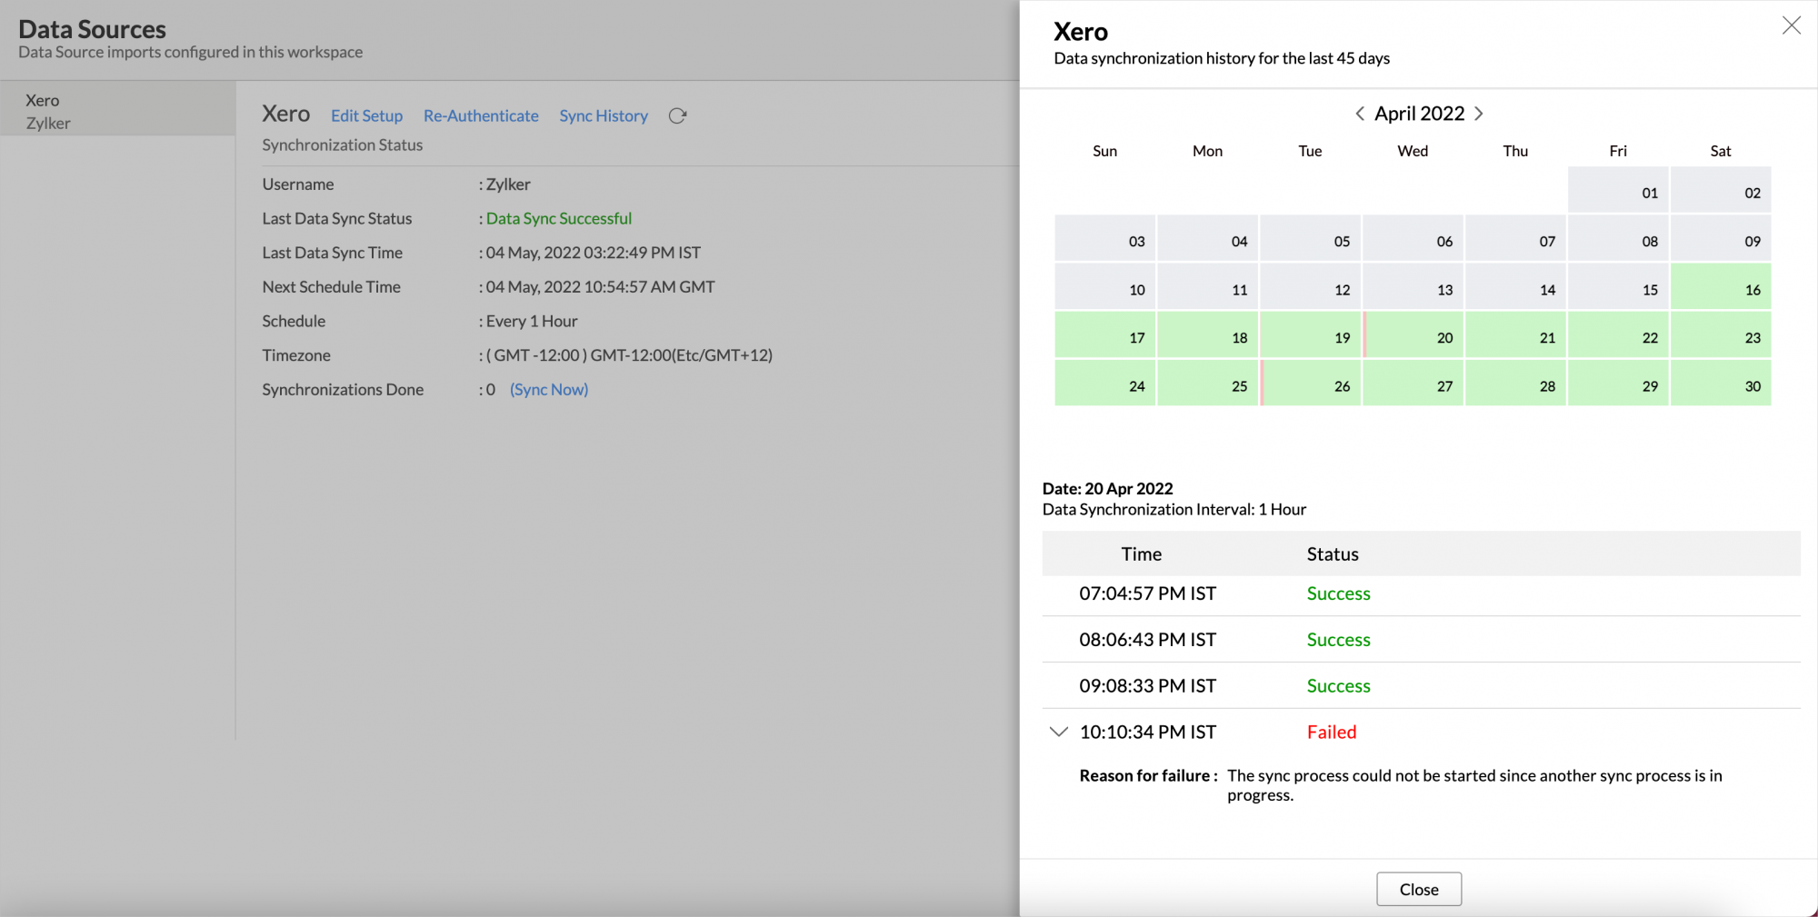Select April 30 on the calendar
Image resolution: width=1818 pixels, height=917 pixels.
point(1721,383)
